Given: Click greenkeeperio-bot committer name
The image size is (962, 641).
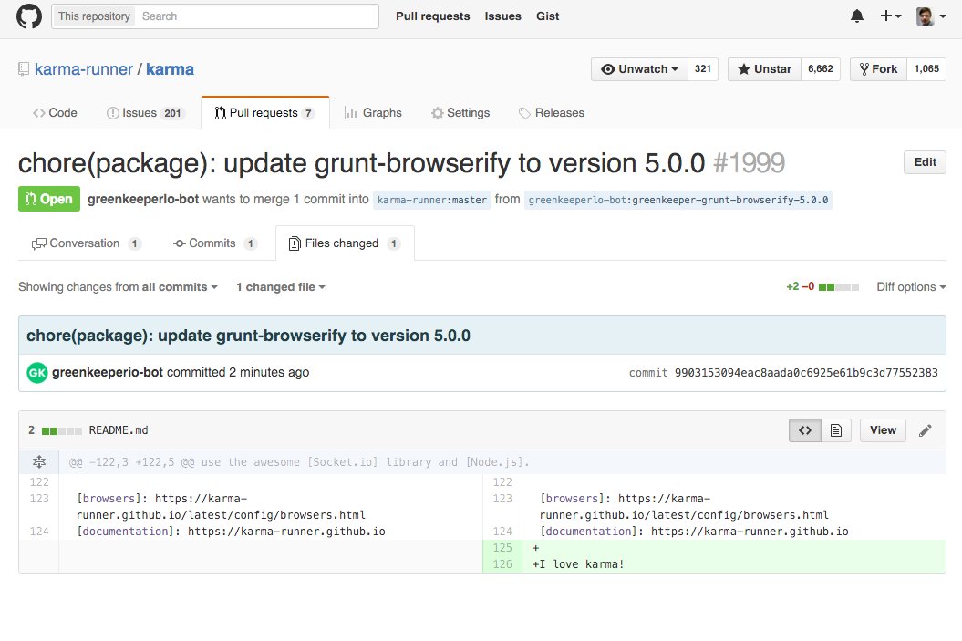Looking at the screenshot, I should click(x=108, y=372).
